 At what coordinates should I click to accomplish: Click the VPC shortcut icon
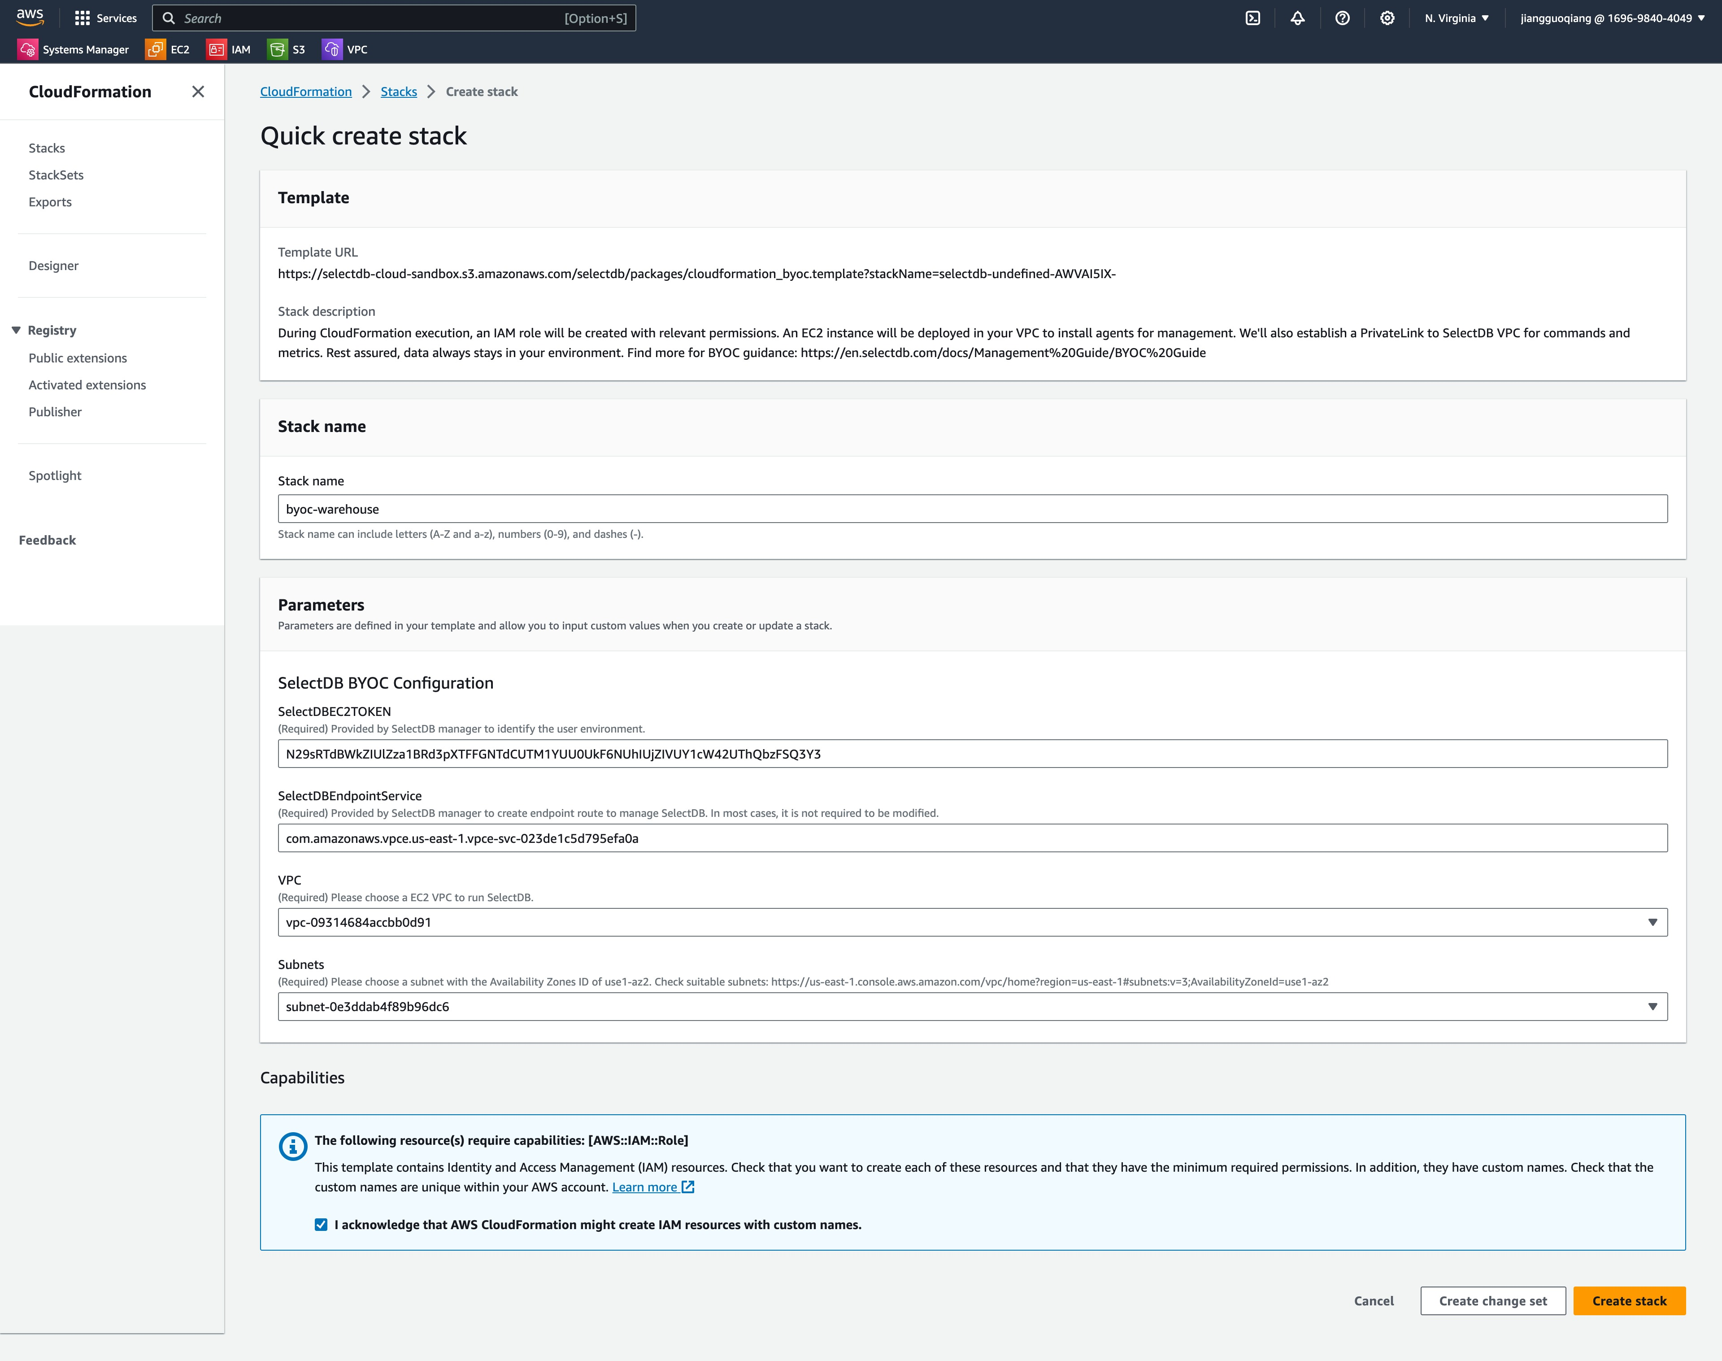point(332,49)
